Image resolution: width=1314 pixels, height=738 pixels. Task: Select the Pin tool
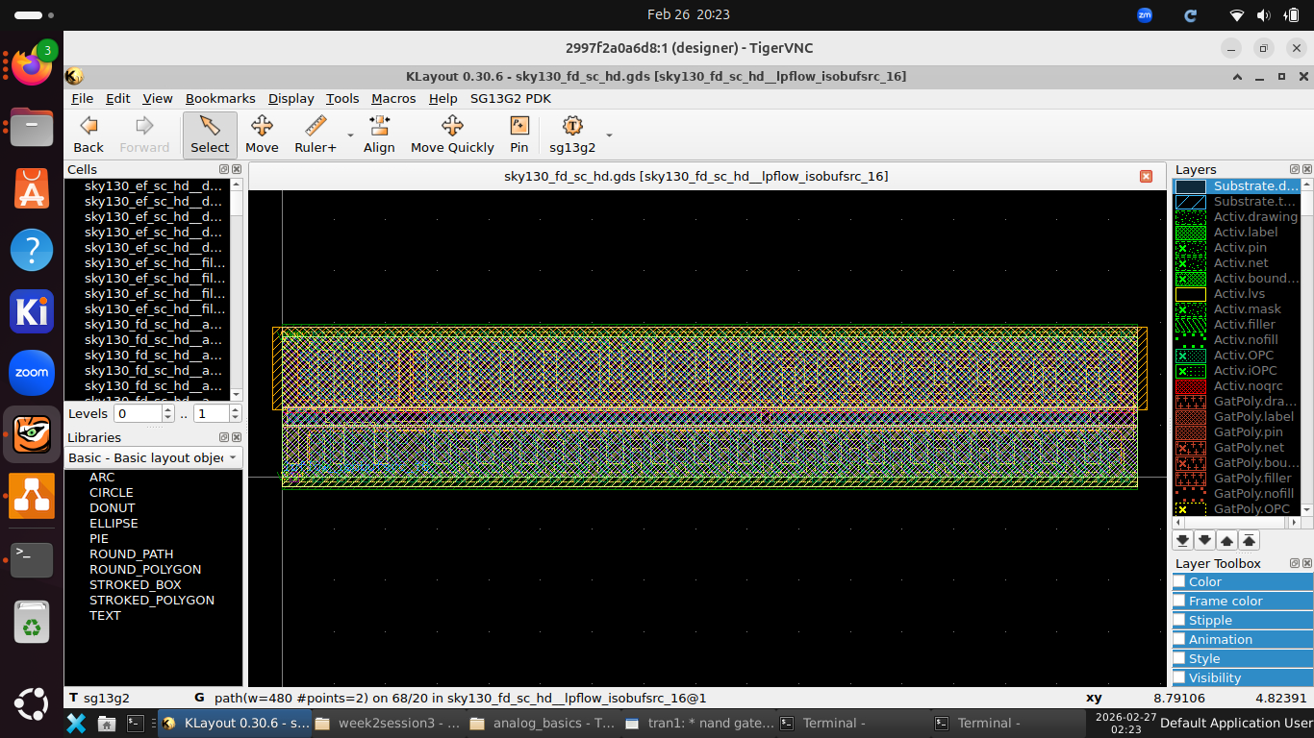tap(518, 135)
